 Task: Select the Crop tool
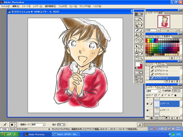[137, 26]
